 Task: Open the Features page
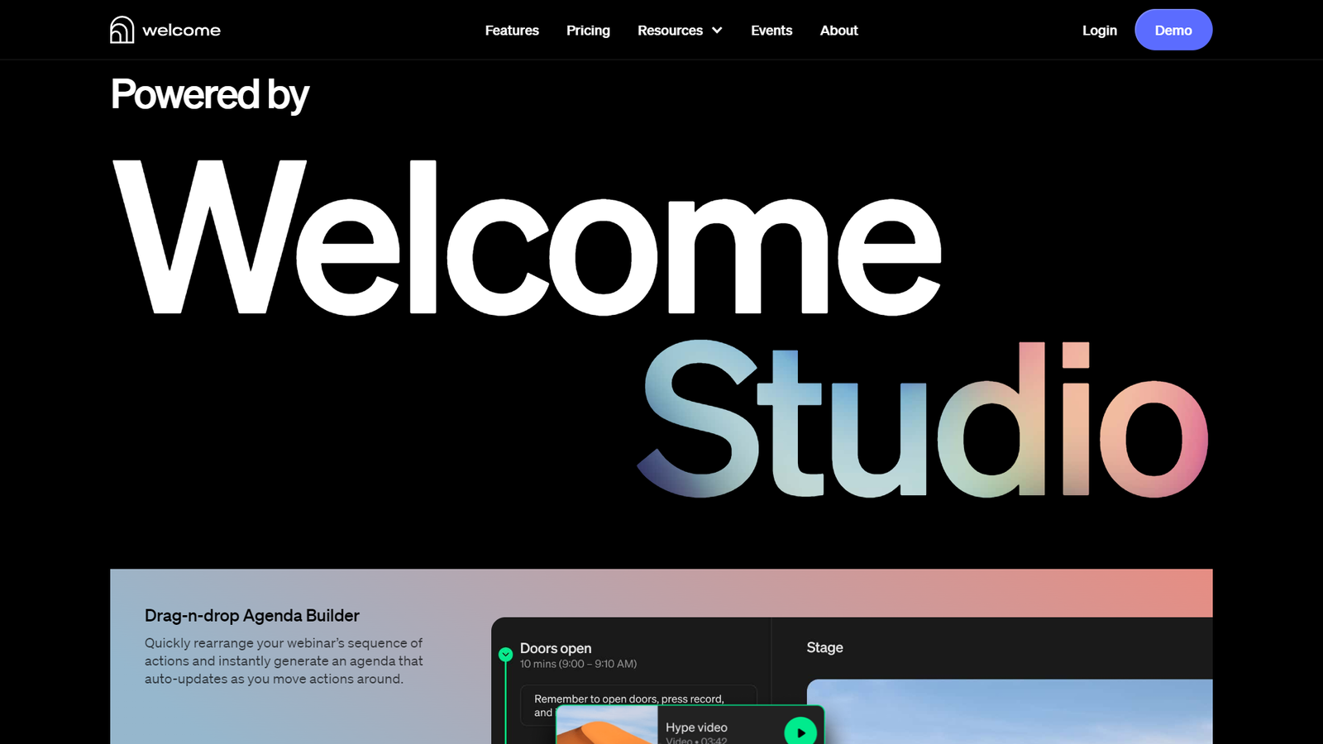pyautogui.click(x=511, y=31)
